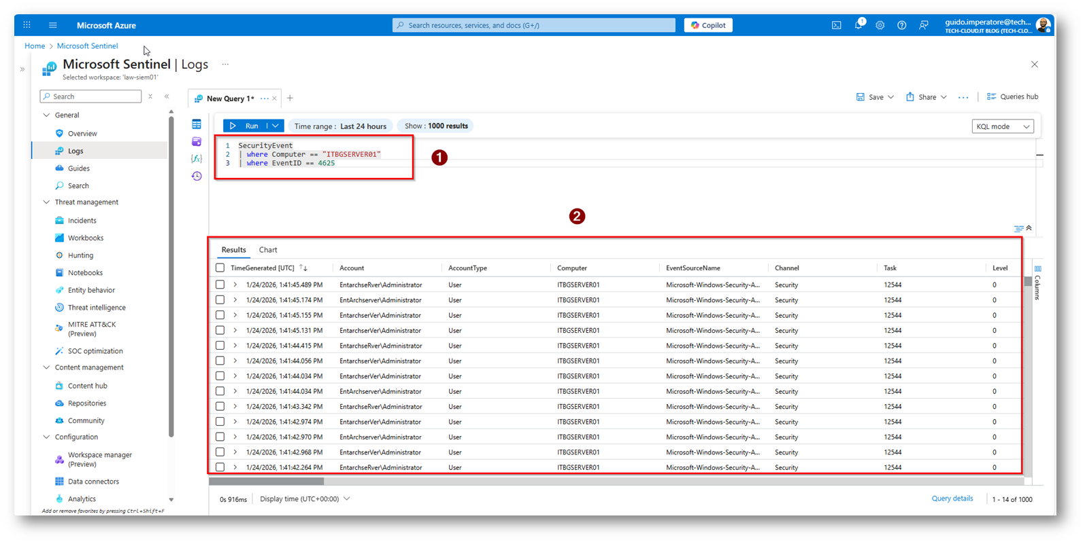Expand the first result row details

click(235, 285)
